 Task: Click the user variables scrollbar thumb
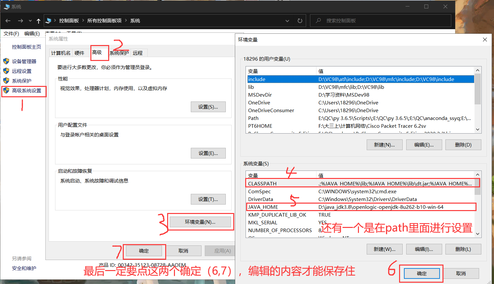(x=477, y=89)
